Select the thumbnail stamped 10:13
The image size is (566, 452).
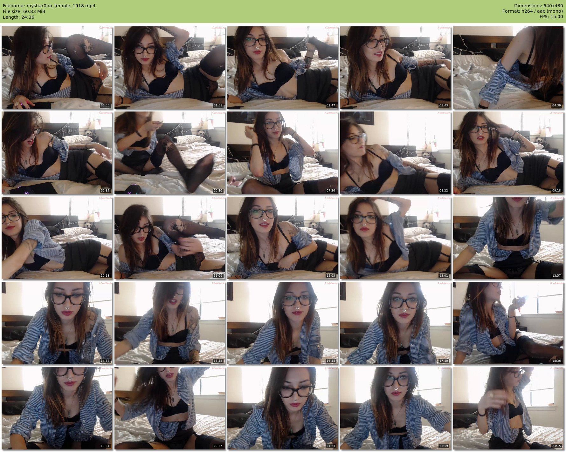click(57, 238)
